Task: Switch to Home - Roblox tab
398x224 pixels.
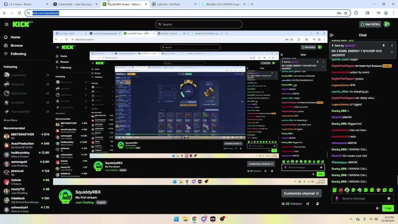Action: [x=25, y=4]
